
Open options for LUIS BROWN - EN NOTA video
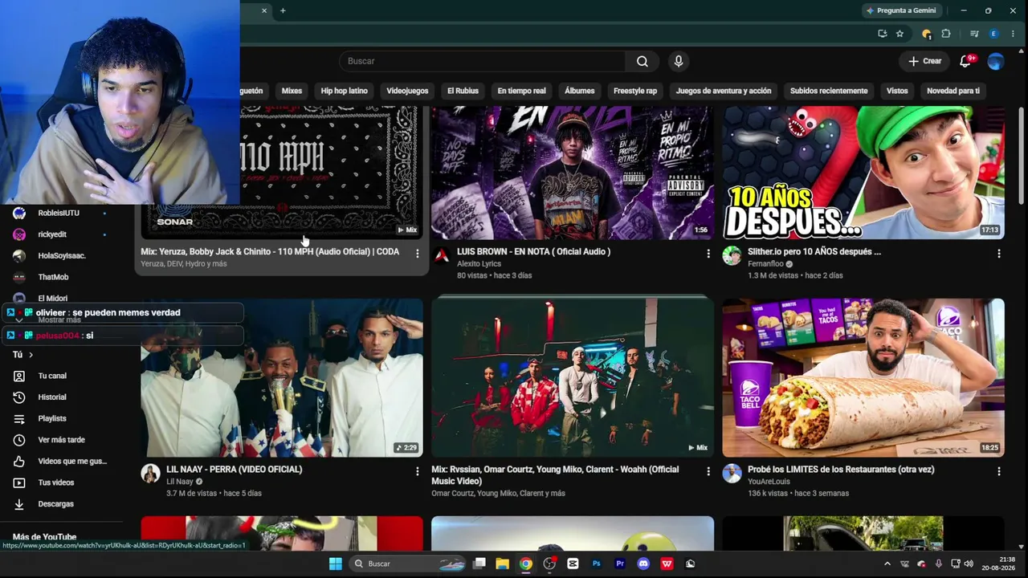coord(708,254)
